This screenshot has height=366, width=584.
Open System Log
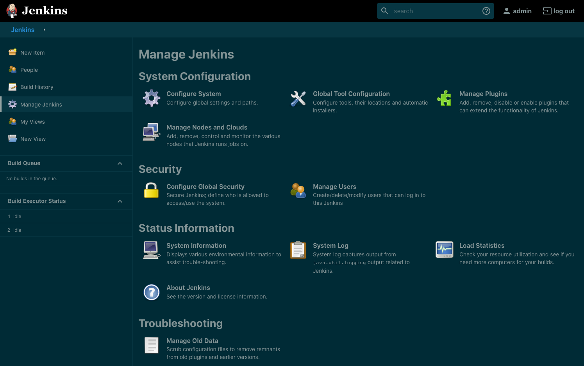(330, 245)
